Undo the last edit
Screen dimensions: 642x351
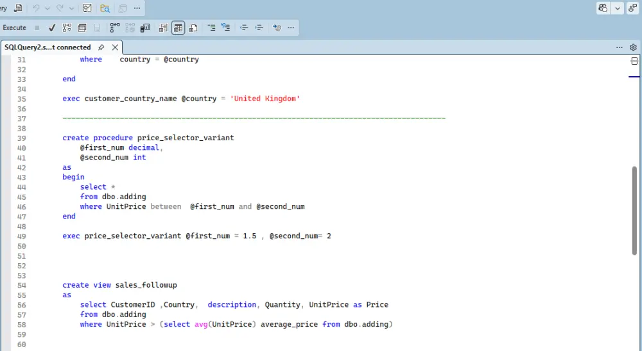(36, 8)
